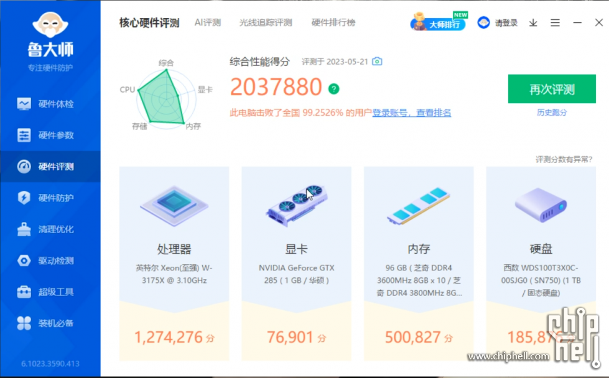
Task: Click the NVIDIA GeForce GTX 285 text
Action: click(x=296, y=274)
